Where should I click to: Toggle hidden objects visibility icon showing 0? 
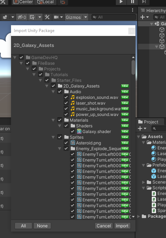coord(22,17)
